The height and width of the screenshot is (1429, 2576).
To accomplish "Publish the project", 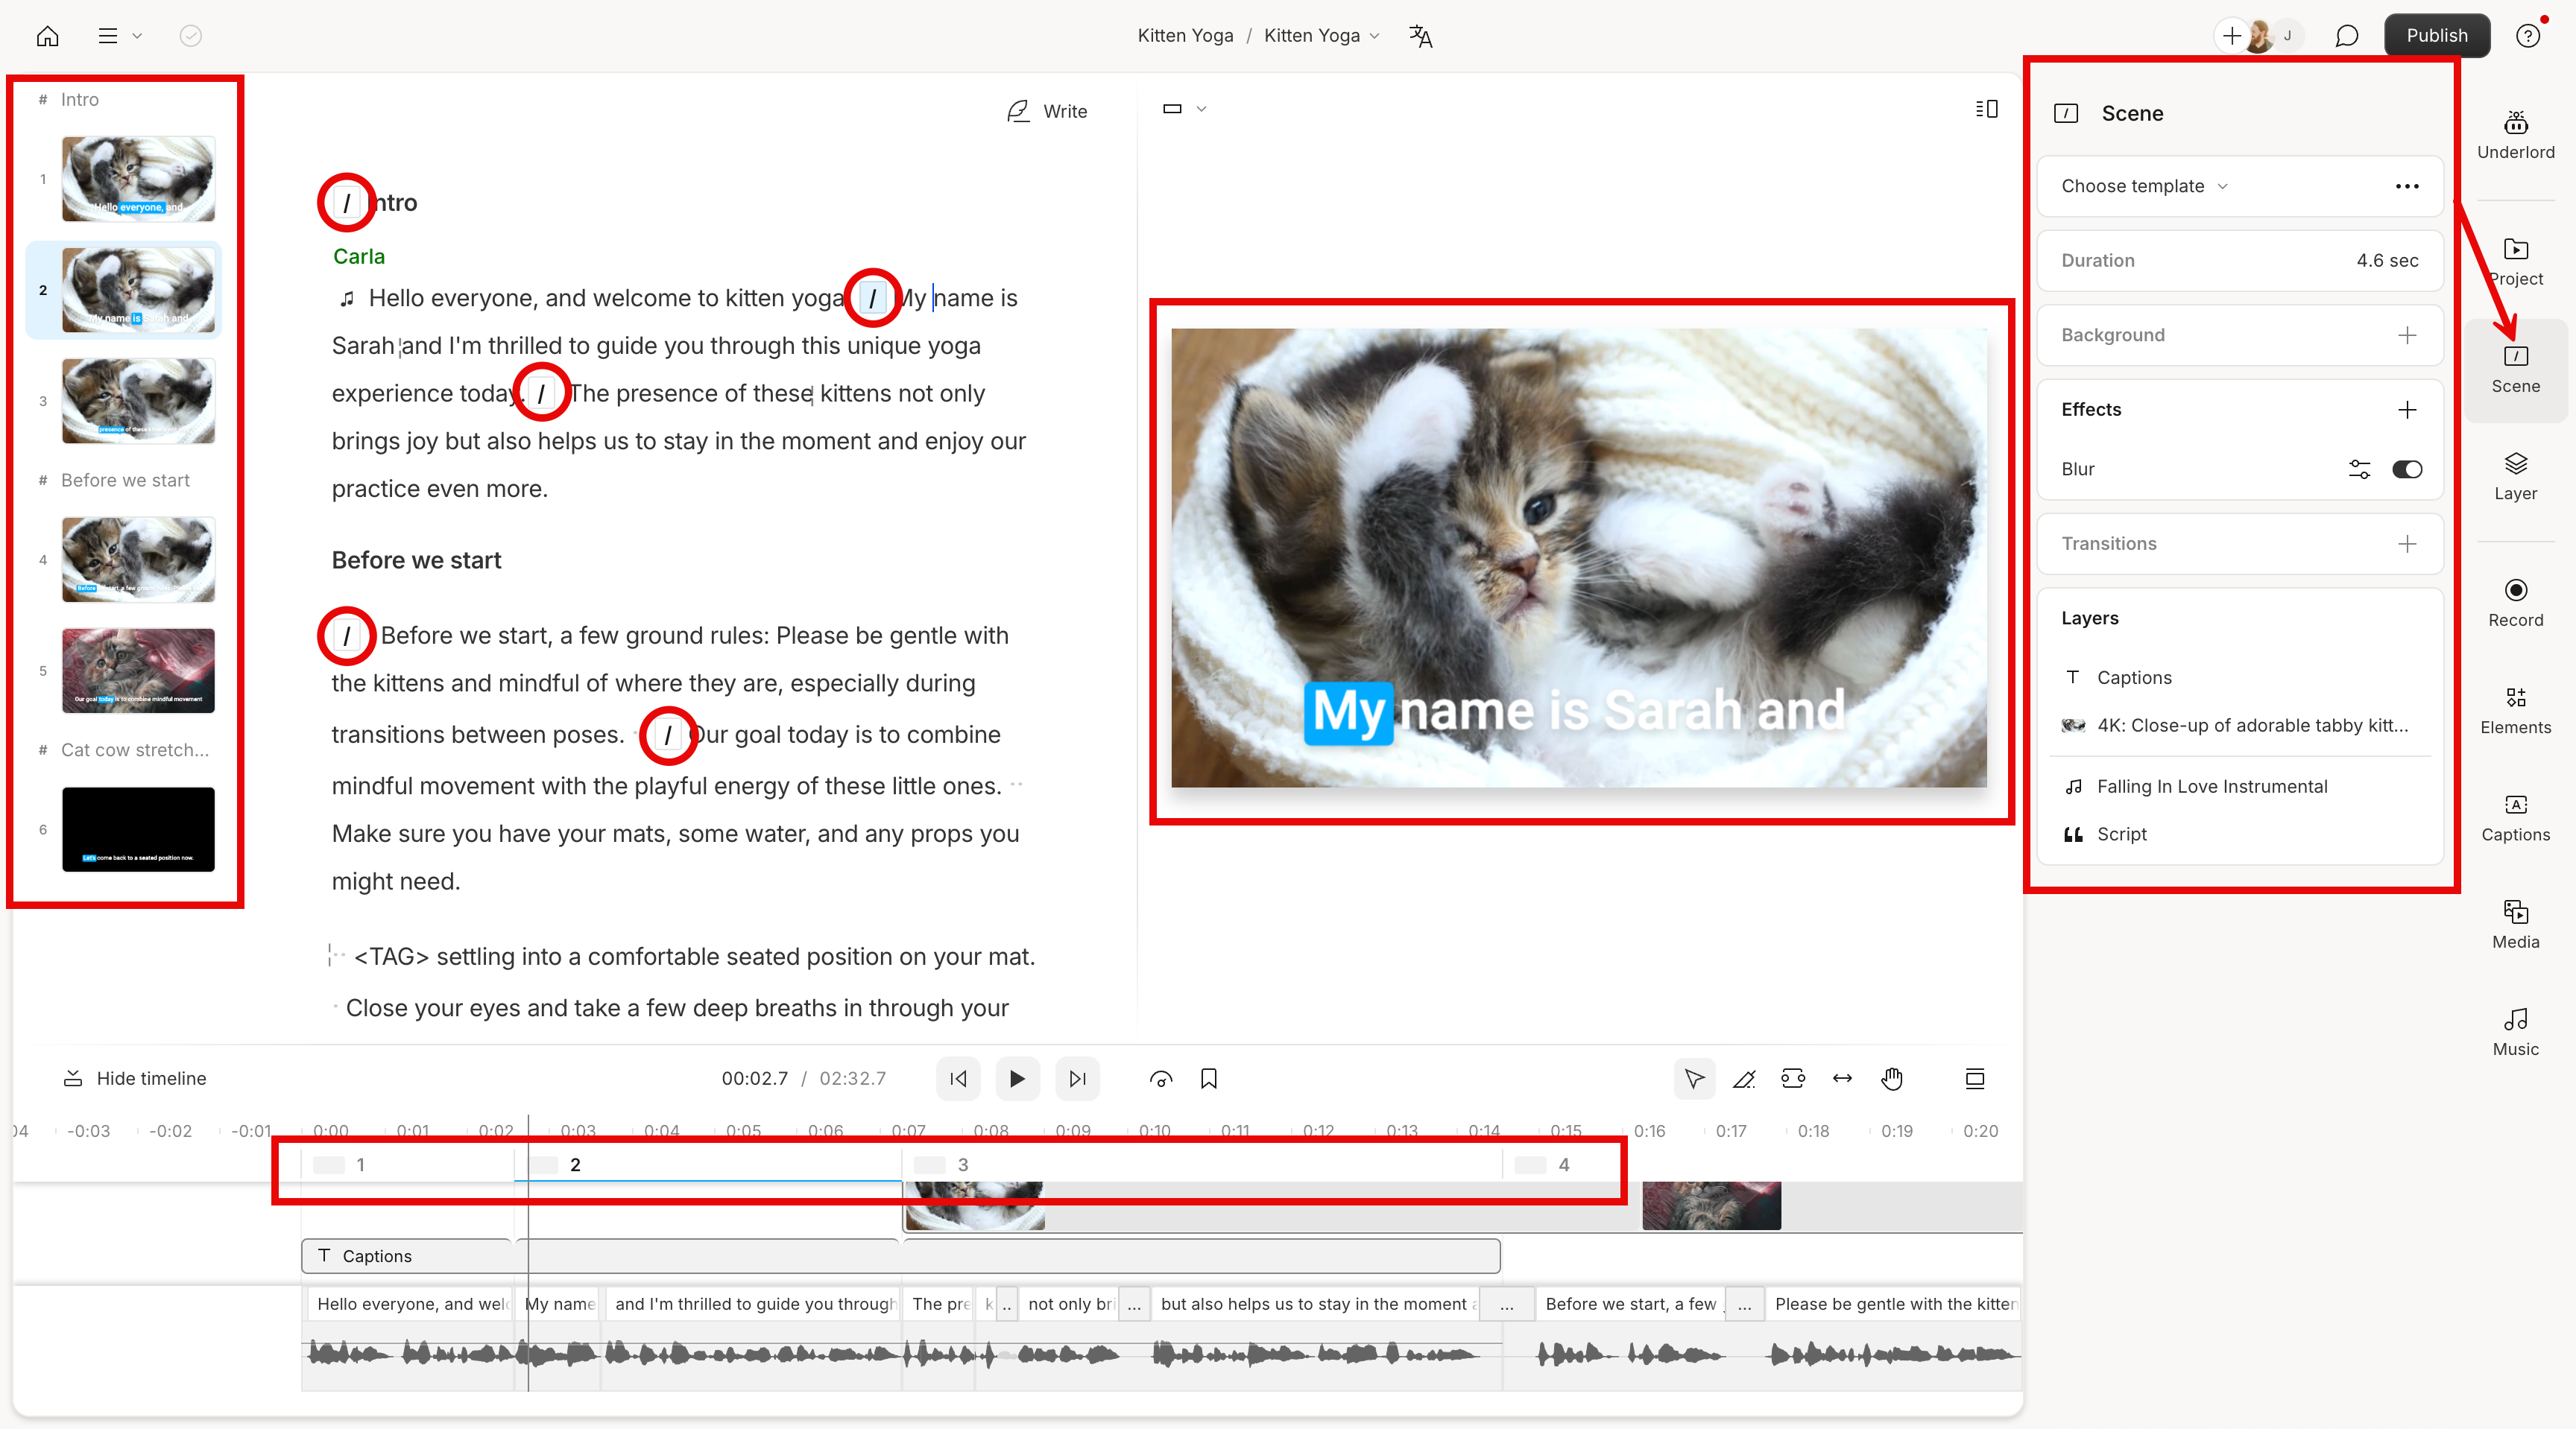I will click(x=2437, y=35).
